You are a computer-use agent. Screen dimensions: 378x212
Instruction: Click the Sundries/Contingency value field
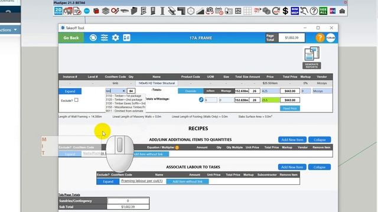click(x=128, y=201)
